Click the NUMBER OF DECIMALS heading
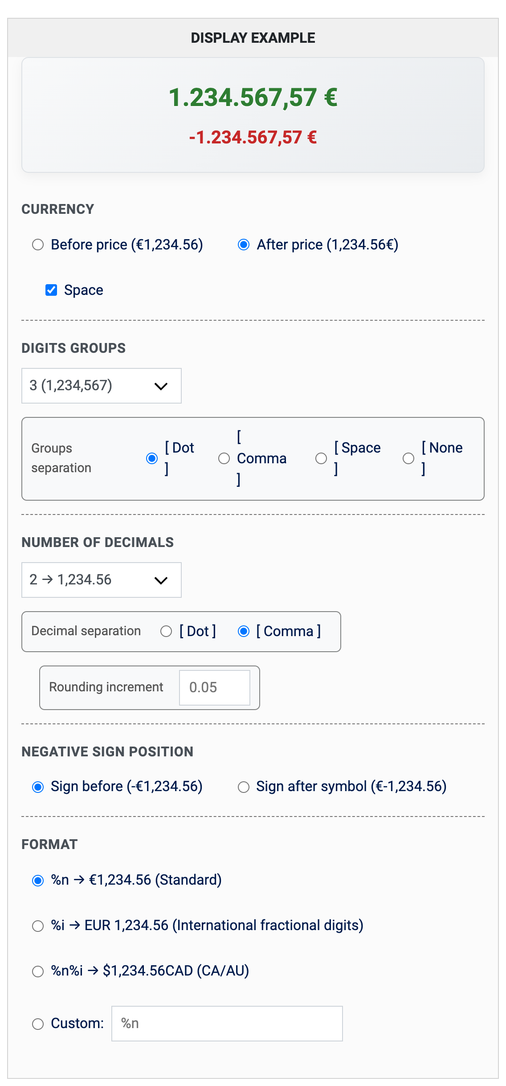Image resolution: width=506 pixels, height=1086 pixels. (98, 542)
